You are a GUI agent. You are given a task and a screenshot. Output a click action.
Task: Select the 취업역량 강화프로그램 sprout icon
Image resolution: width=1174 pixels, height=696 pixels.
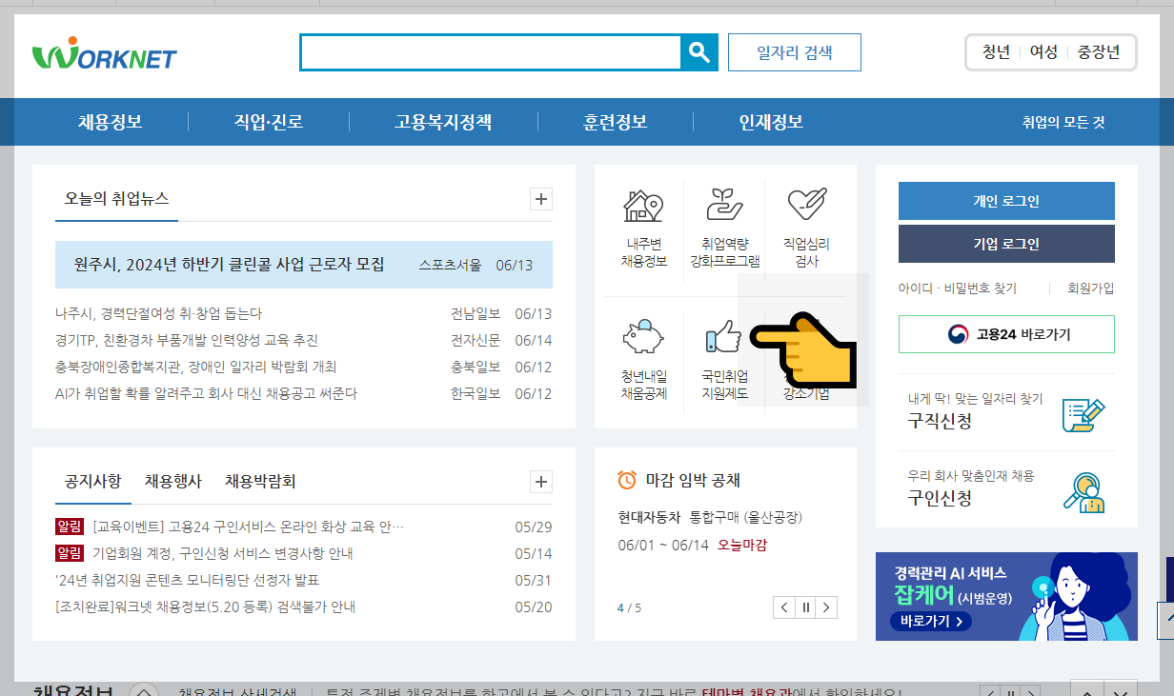pos(724,205)
